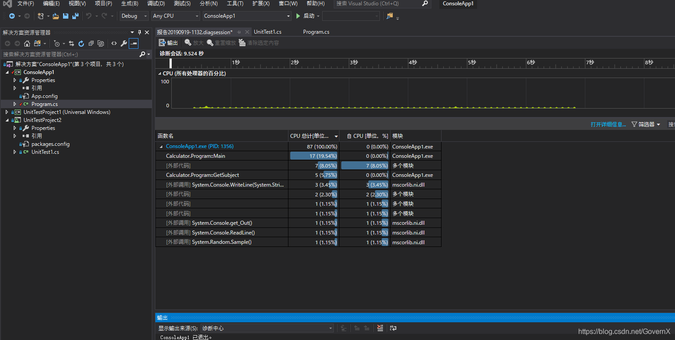Switch to the Program.cs editor tab
675x340 pixels.
coord(316,32)
